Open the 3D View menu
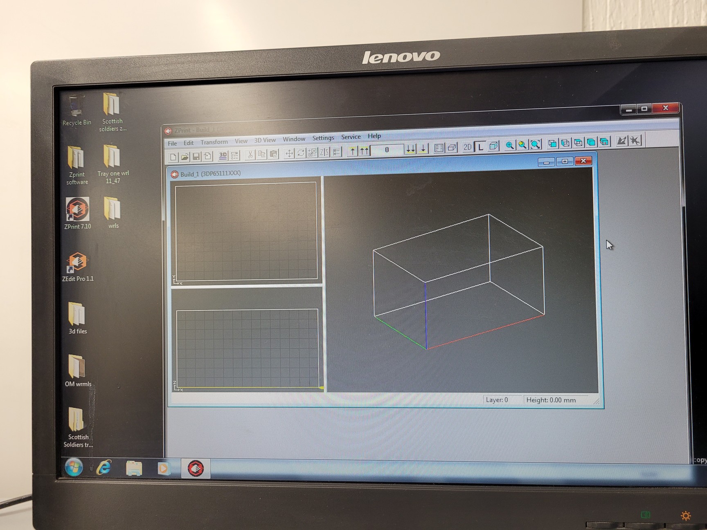The width and height of the screenshot is (707, 530). [x=264, y=140]
